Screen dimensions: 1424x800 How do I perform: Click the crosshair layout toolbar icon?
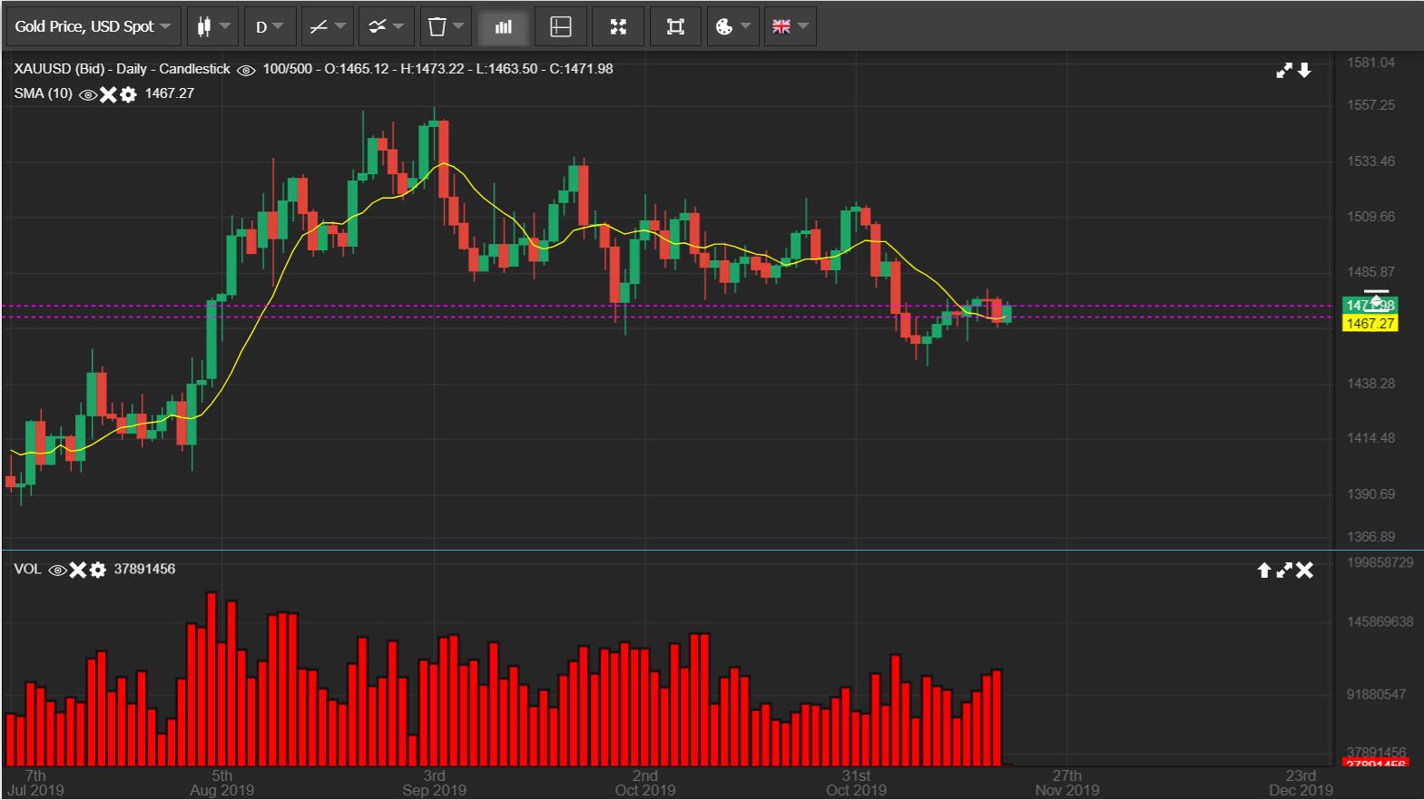tap(561, 27)
